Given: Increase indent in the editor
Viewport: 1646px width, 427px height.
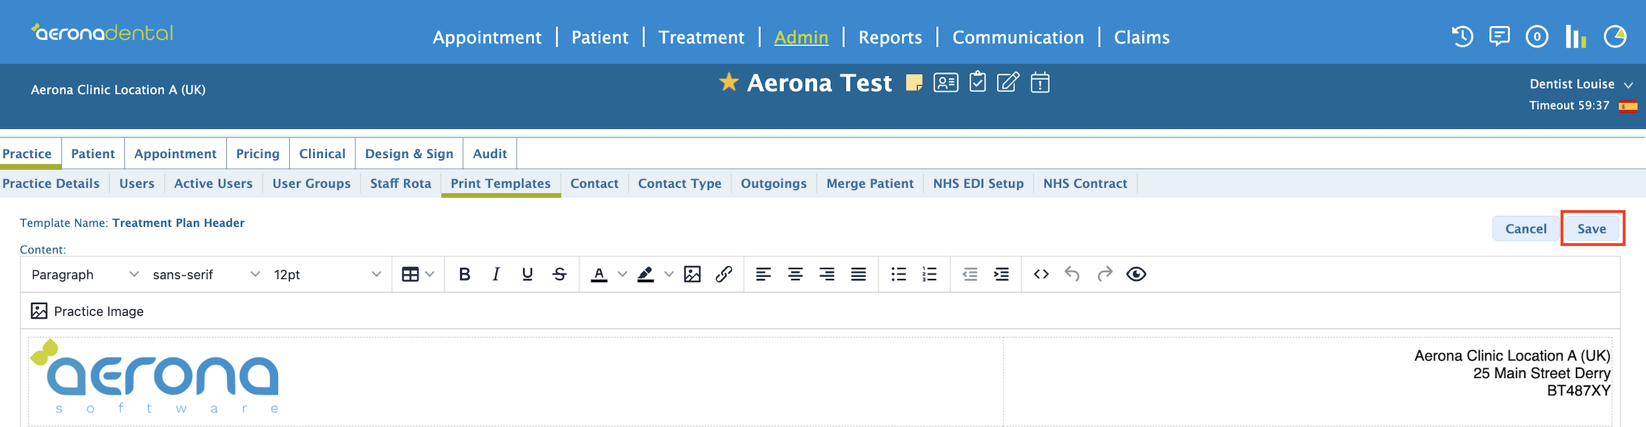Looking at the screenshot, I should [1002, 274].
